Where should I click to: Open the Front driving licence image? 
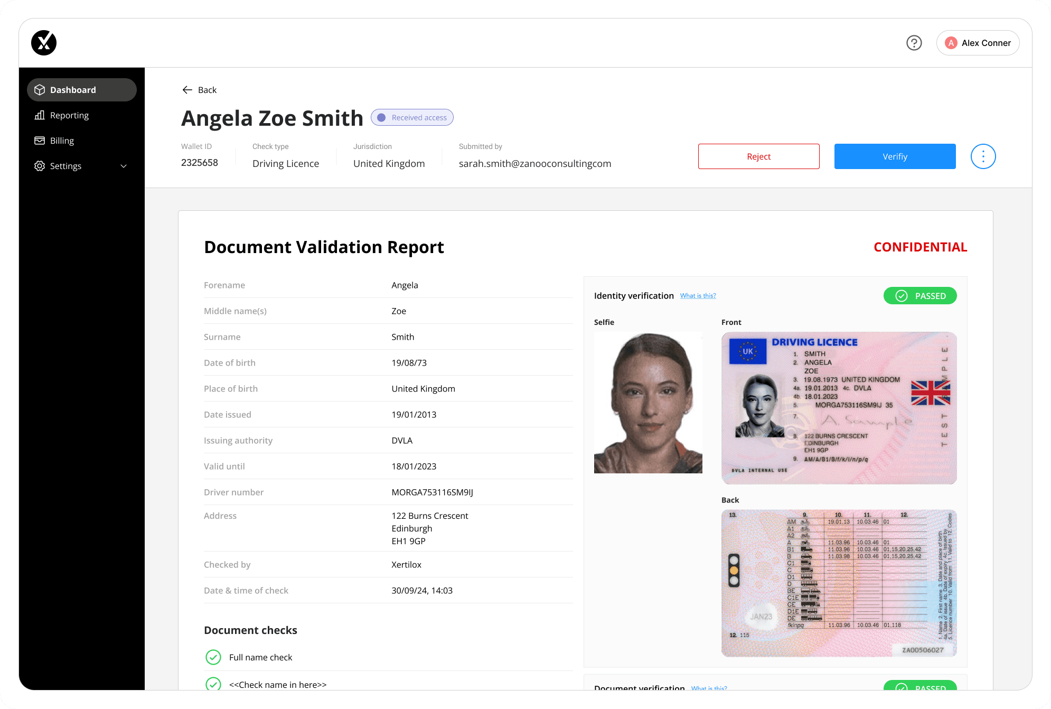coord(839,408)
